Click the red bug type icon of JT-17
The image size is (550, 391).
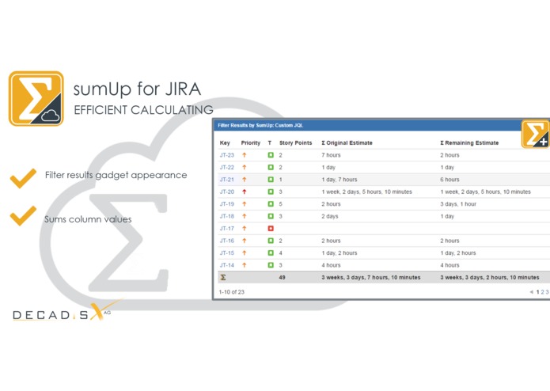pos(271,229)
